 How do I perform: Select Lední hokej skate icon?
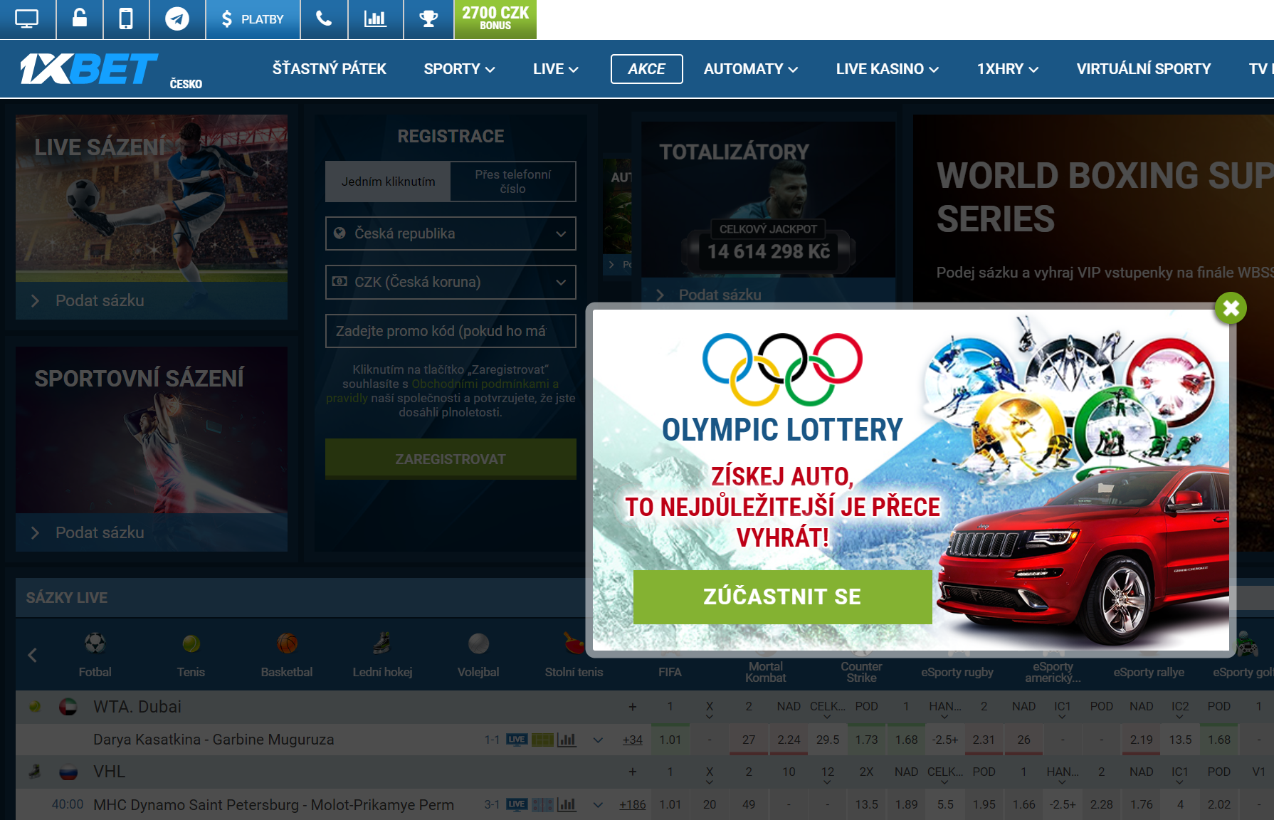pyautogui.click(x=382, y=643)
